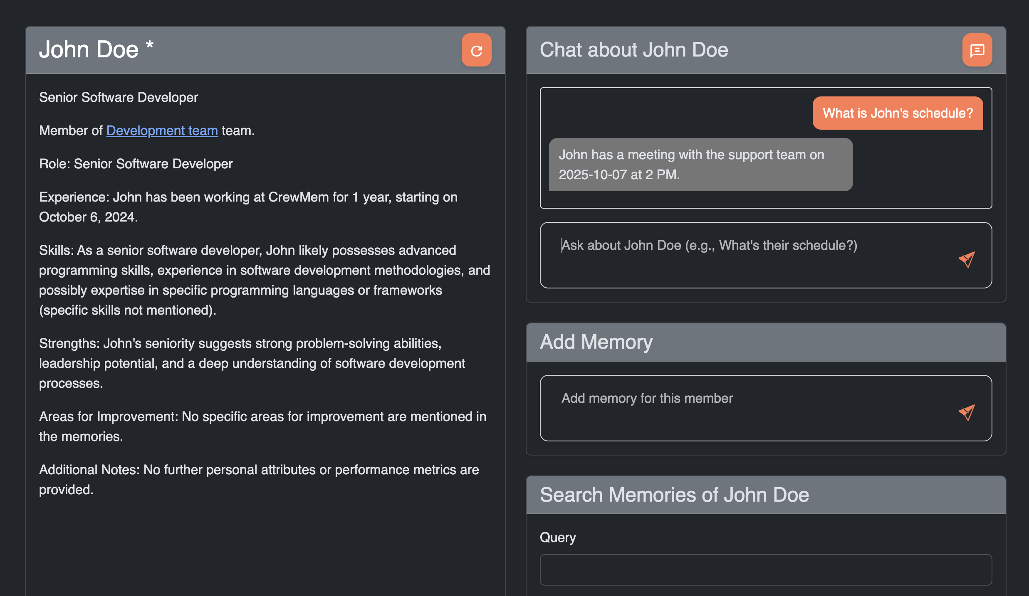The width and height of the screenshot is (1029, 596).
Task: Click the Chat about John Doe title
Action: click(x=633, y=50)
